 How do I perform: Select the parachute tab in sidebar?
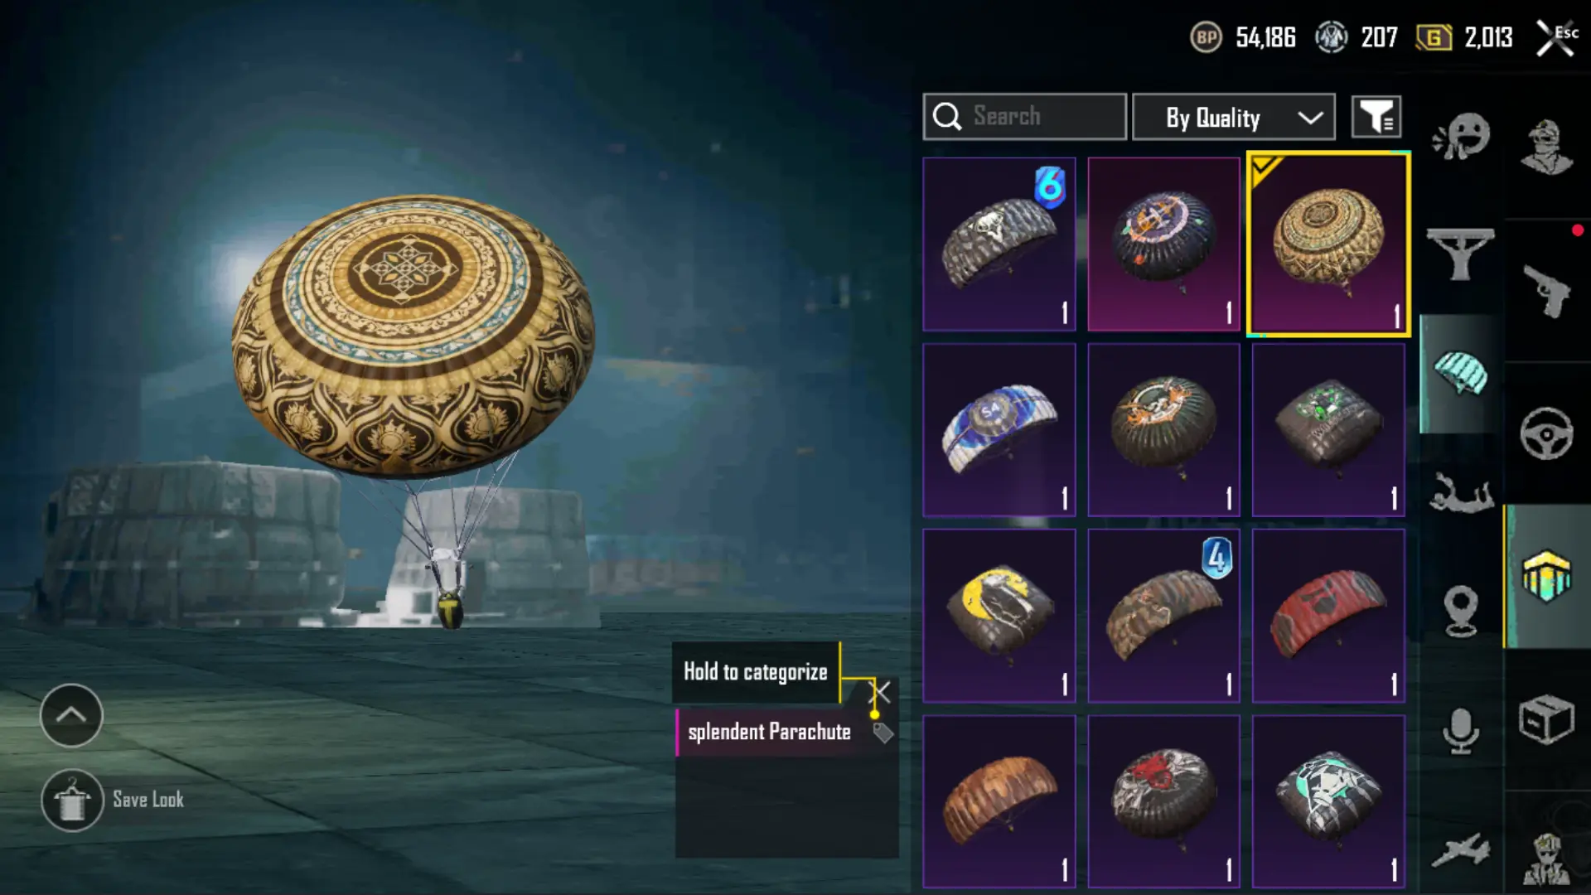pyautogui.click(x=1461, y=374)
